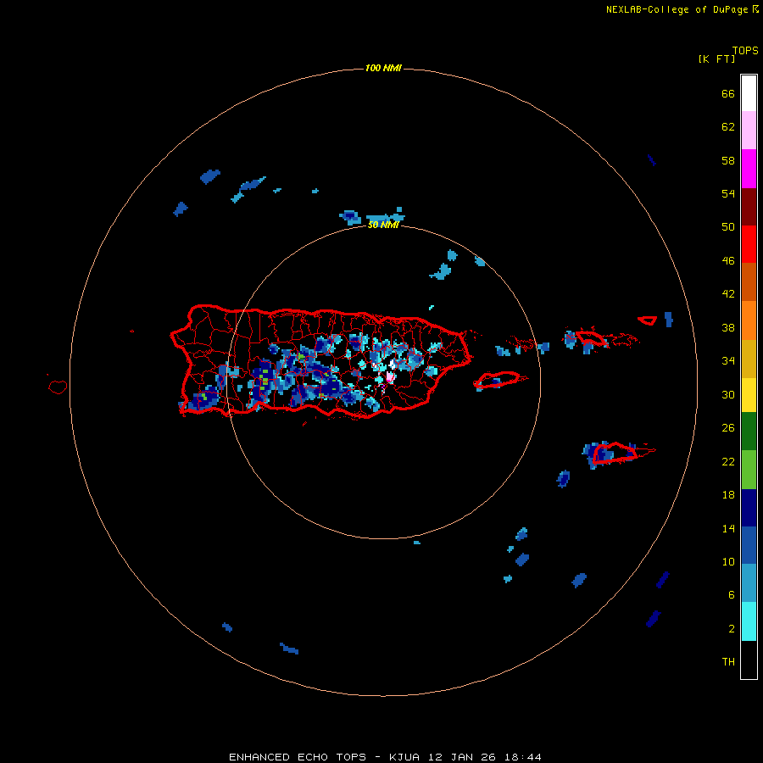The image size is (763, 763).
Task: Click the legend value "54"
Action: pos(728,193)
